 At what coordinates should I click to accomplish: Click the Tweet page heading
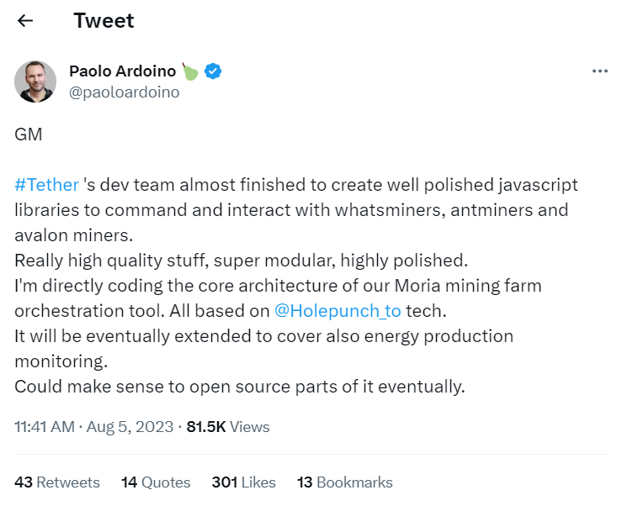104,20
